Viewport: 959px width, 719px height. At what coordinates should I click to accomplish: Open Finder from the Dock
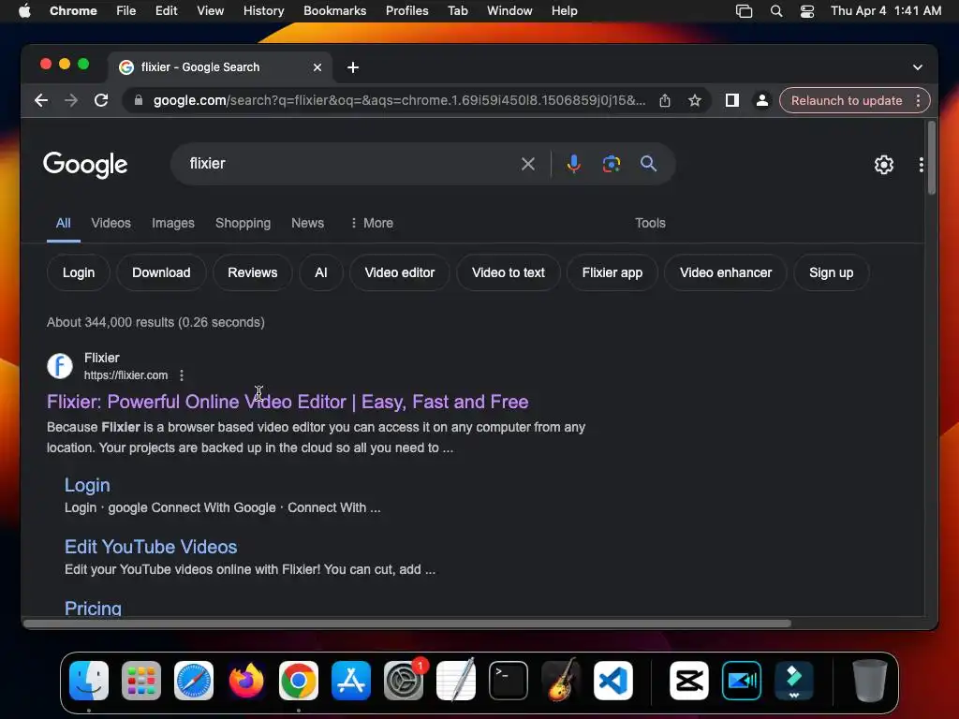[89, 680]
